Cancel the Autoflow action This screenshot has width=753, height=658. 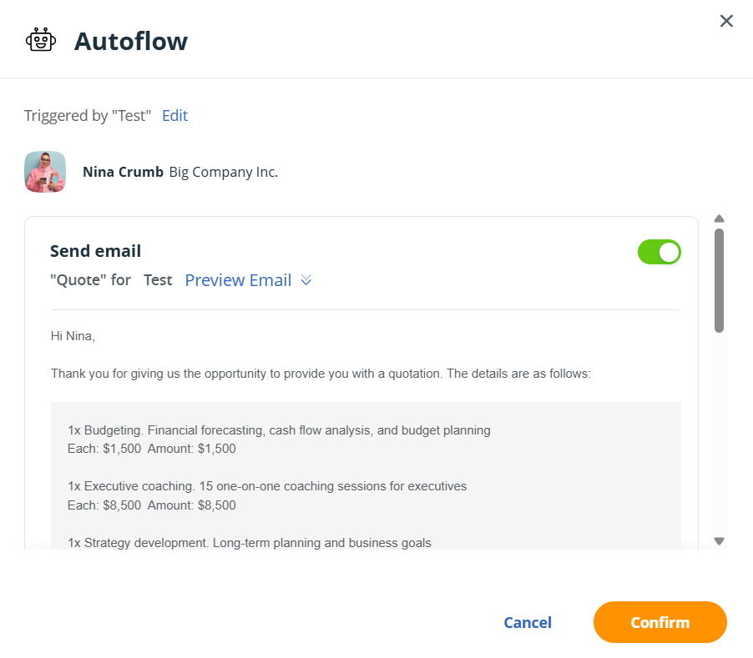528,622
